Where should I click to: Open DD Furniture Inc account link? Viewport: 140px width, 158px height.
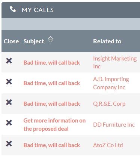coord(114,125)
